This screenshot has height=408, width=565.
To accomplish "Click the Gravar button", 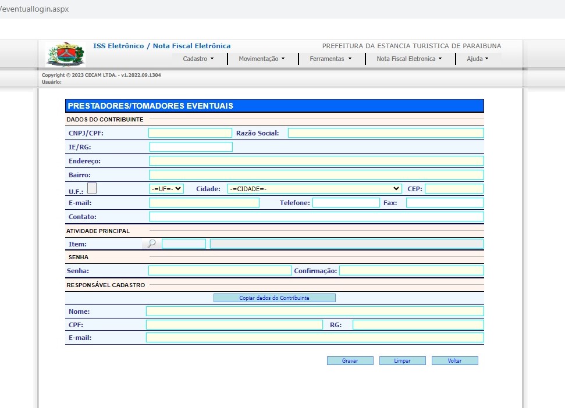I will [x=350, y=360].
